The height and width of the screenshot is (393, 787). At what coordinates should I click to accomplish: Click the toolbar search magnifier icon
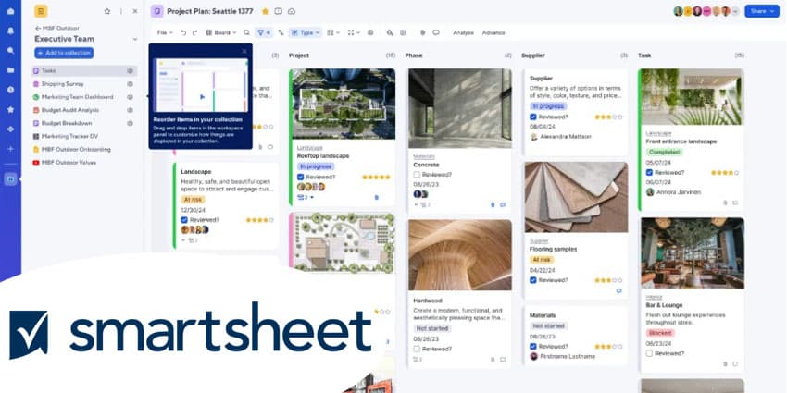point(246,32)
